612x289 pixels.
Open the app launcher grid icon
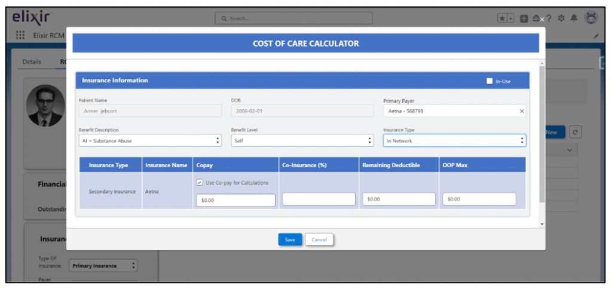tap(20, 36)
